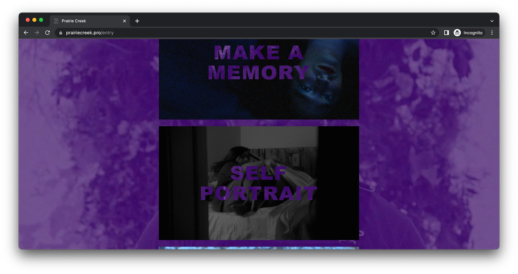This screenshot has height=274, width=518.
Task: Reload the Prairie Creek page
Action: (x=47, y=33)
